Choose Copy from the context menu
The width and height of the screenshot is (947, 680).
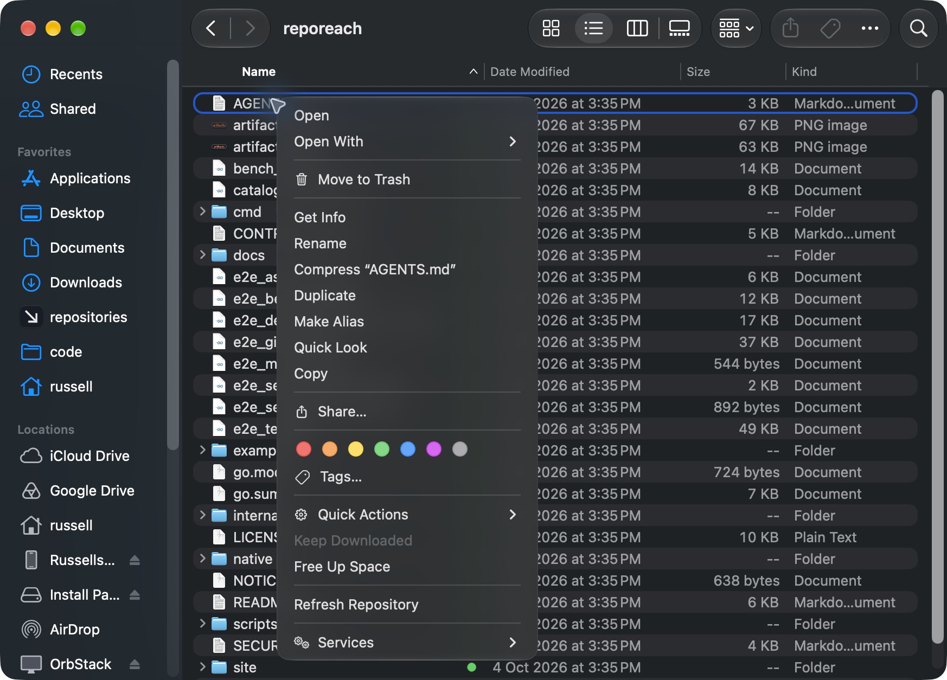tap(407, 374)
